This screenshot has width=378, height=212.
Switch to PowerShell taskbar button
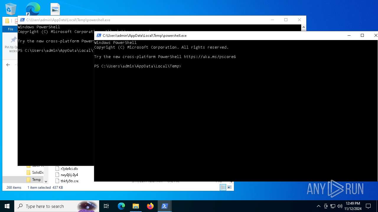pyautogui.click(x=164, y=206)
